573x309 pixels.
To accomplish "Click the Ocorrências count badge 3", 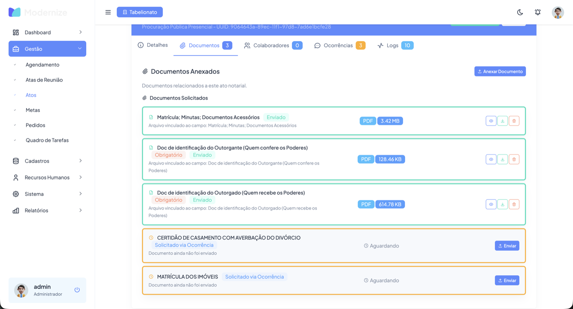I will (x=361, y=45).
